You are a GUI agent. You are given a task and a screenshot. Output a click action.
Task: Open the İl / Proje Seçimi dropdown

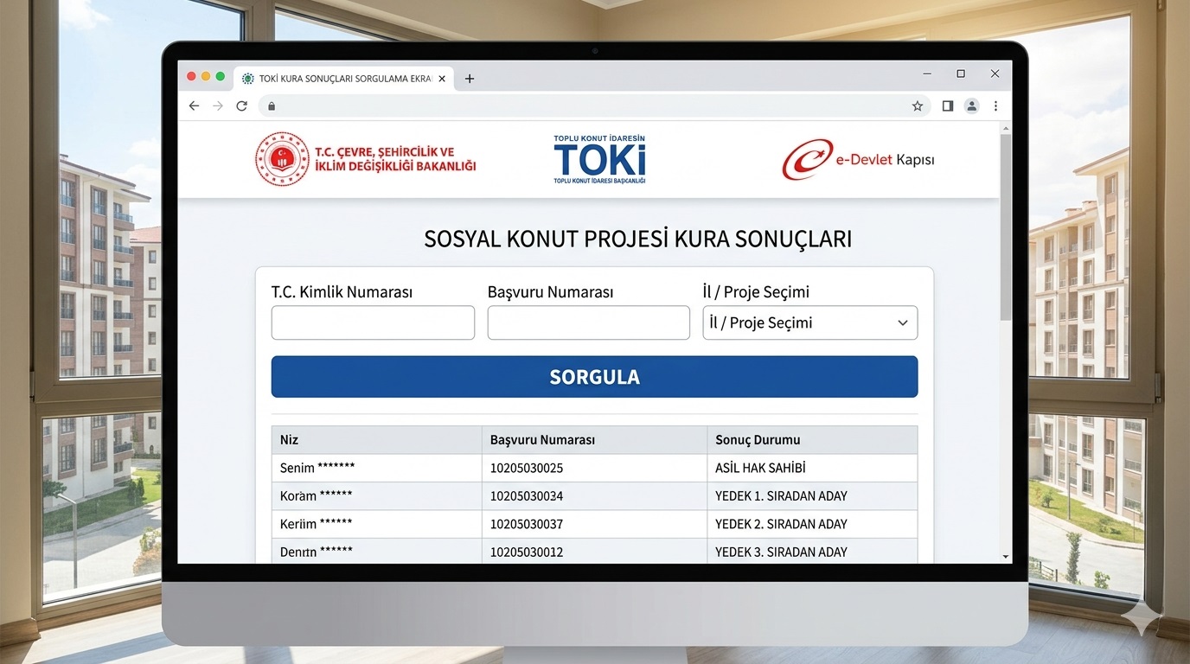809,322
